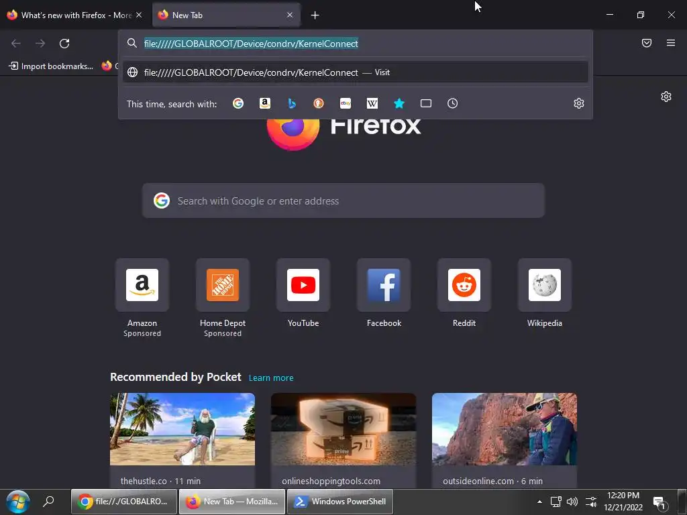Switch to Chrome file GLOBALROOT taskbar window

coord(124,502)
